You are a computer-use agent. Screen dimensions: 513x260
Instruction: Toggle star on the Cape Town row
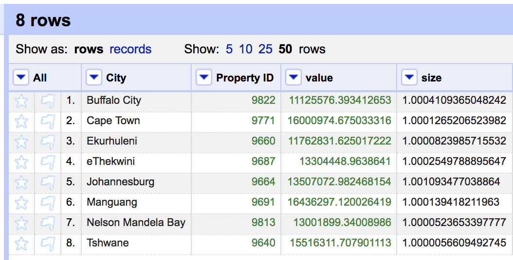pos(21,121)
